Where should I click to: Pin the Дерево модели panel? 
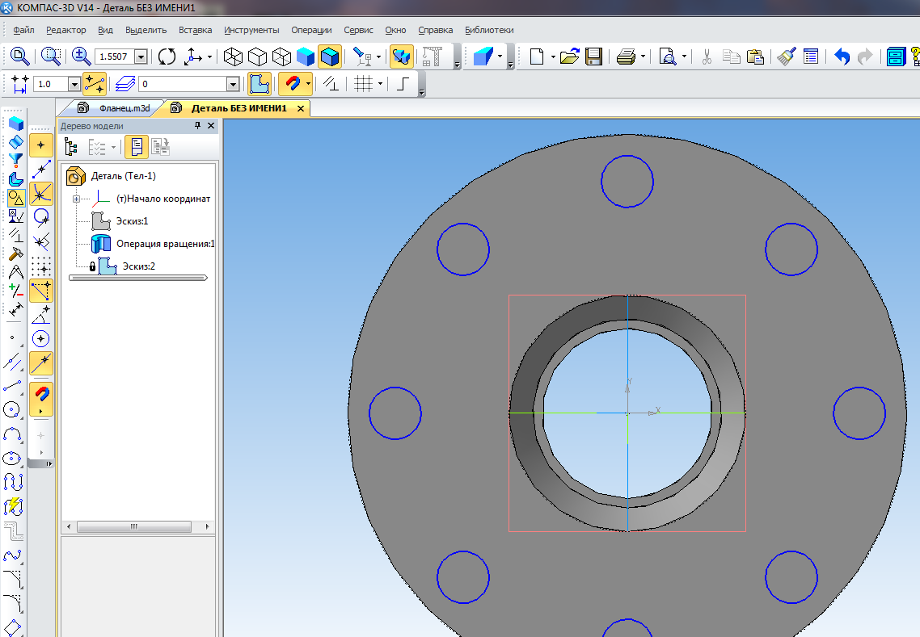click(198, 125)
